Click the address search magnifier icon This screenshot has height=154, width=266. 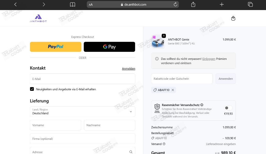(x=131, y=152)
